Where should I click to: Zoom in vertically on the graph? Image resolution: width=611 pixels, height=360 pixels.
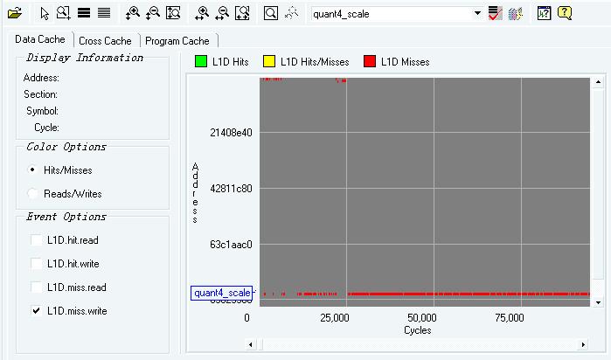click(x=133, y=13)
